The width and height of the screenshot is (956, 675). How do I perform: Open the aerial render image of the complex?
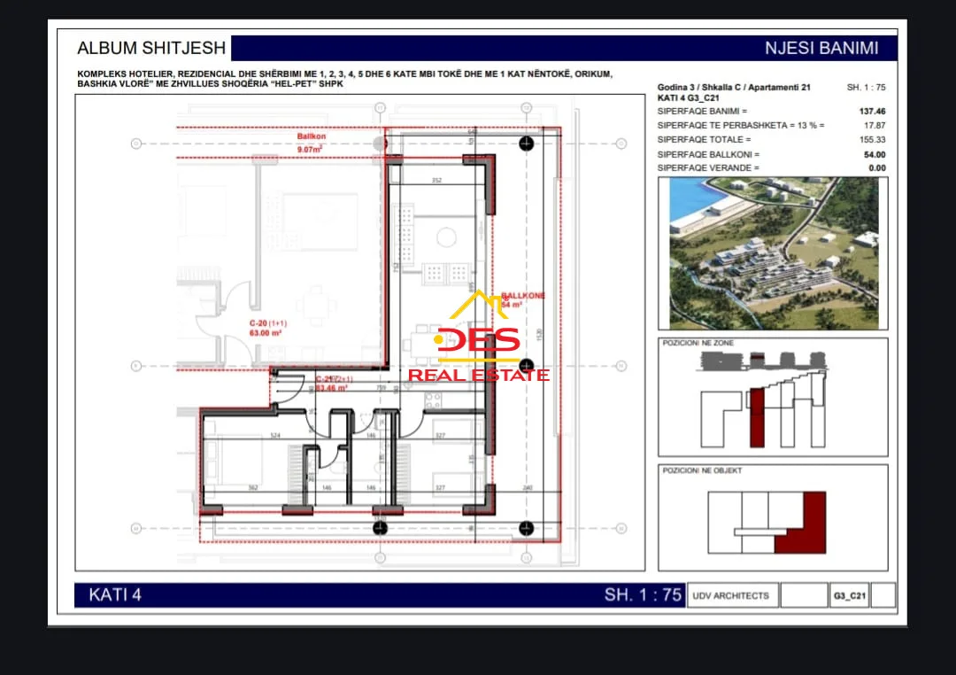(773, 253)
